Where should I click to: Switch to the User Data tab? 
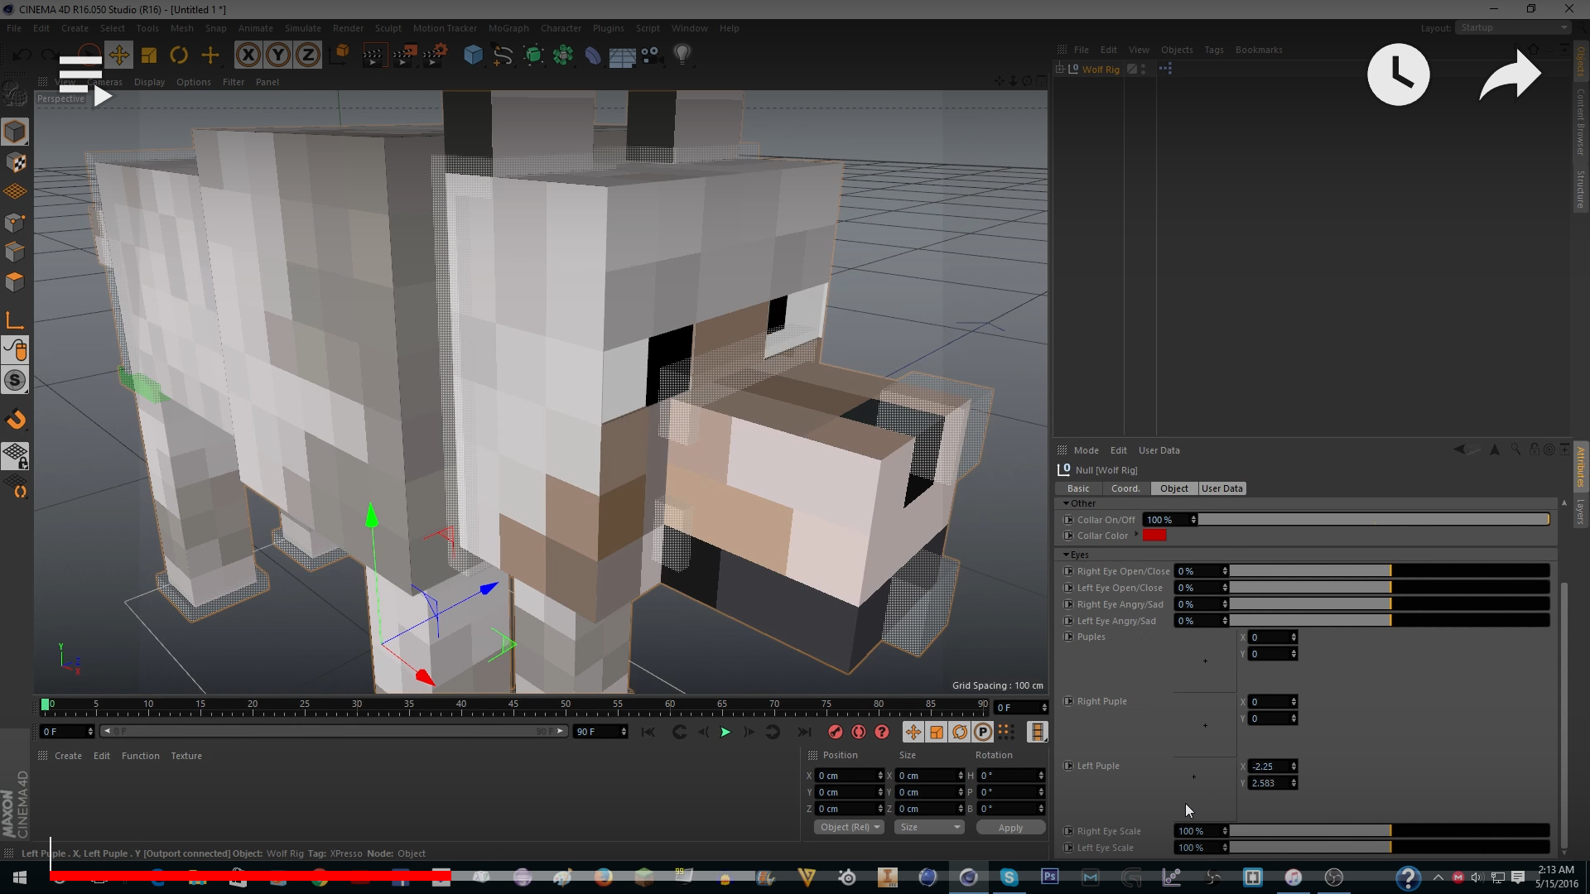tap(1222, 488)
